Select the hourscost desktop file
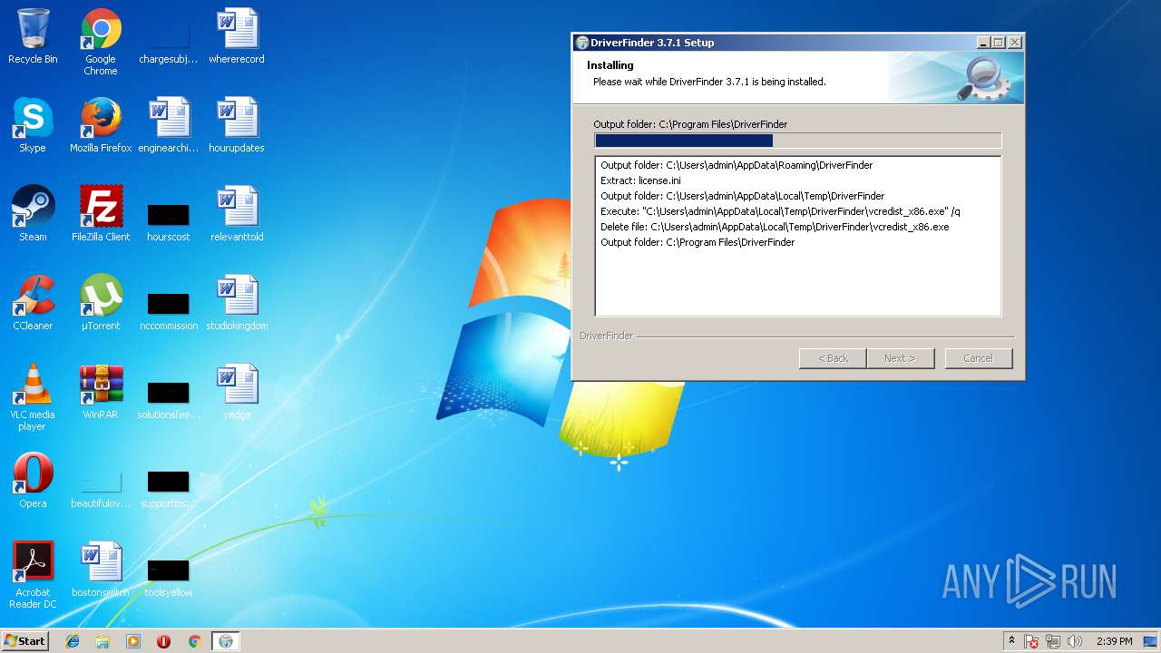This screenshot has height=653, width=1161. 168,223
